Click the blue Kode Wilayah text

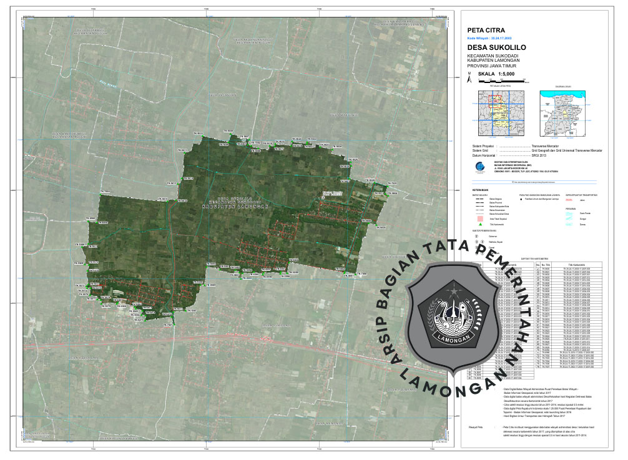tap(491, 38)
